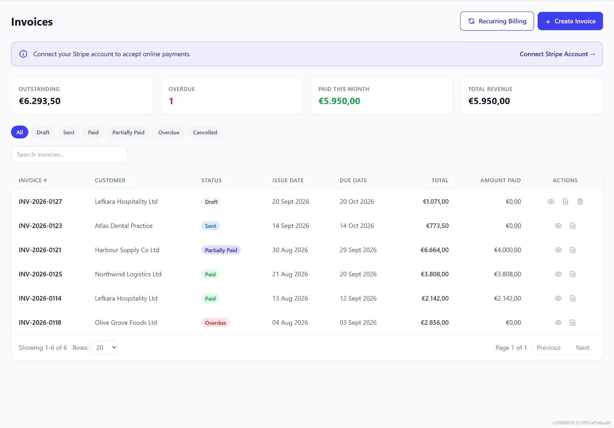The height and width of the screenshot is (428, 614).
Task: Click Draft badge for INV-2026-0127
Action: click(x=211, y=202)
